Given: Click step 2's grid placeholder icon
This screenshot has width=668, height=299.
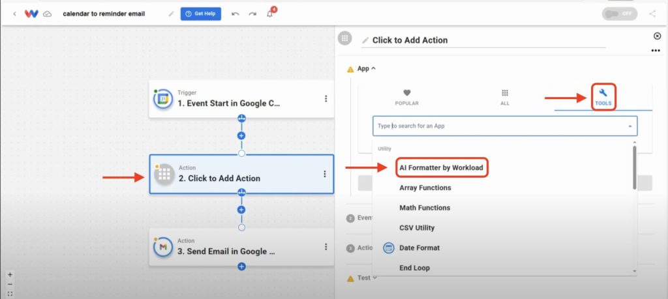Looking at the screenshot, I should pyautogui.click(x=164, y=174).
